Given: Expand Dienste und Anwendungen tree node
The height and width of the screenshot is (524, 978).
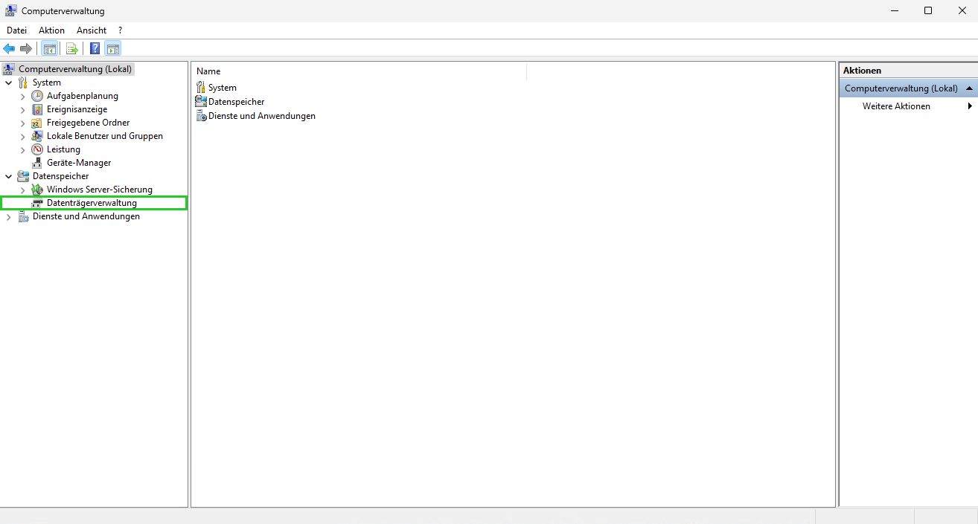Looking at the screenshot, I should [x=9, y=217].
